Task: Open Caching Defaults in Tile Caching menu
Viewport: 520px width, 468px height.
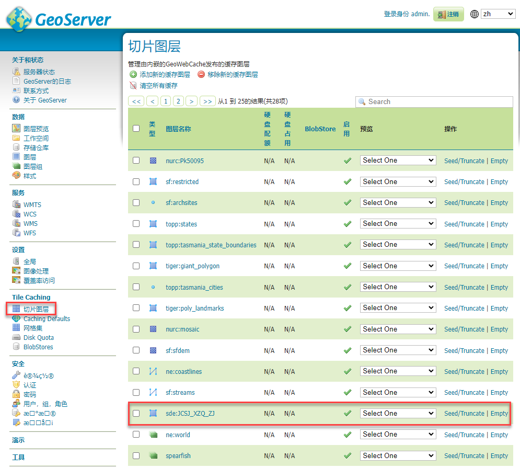Action: click(47, 318)
